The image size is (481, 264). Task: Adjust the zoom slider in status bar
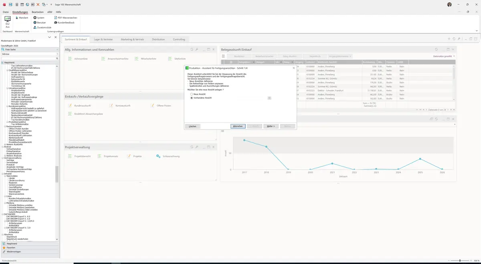[x=460, y=261]
